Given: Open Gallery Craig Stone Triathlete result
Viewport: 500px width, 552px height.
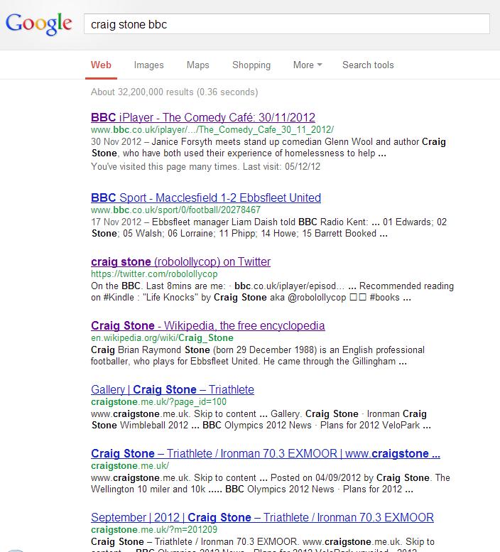Looking at the screenshot, I should point(173,390).
